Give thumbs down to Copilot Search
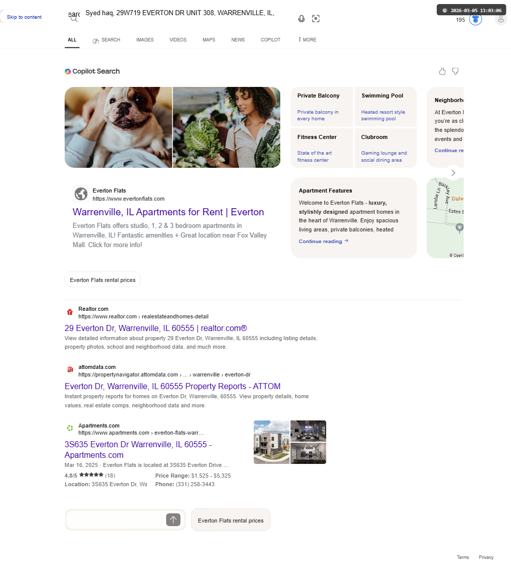 point(455,71)
